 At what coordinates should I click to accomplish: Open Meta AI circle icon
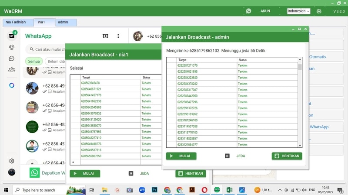pyautogui.click(x=12, y=85)
